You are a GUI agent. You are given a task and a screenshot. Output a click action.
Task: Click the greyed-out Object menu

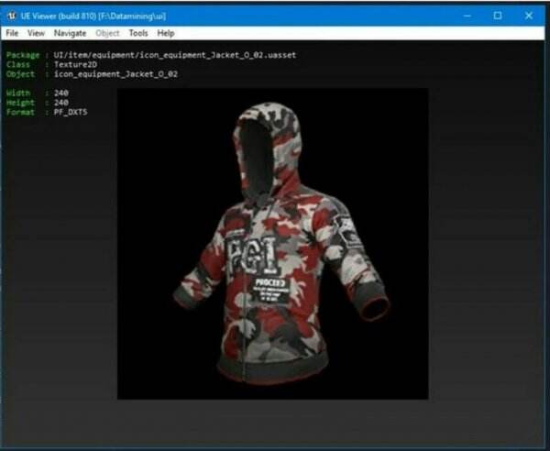tap(107, 33)
